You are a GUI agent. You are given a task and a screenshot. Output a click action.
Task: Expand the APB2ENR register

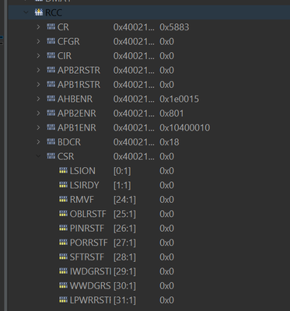click(38, 113)
